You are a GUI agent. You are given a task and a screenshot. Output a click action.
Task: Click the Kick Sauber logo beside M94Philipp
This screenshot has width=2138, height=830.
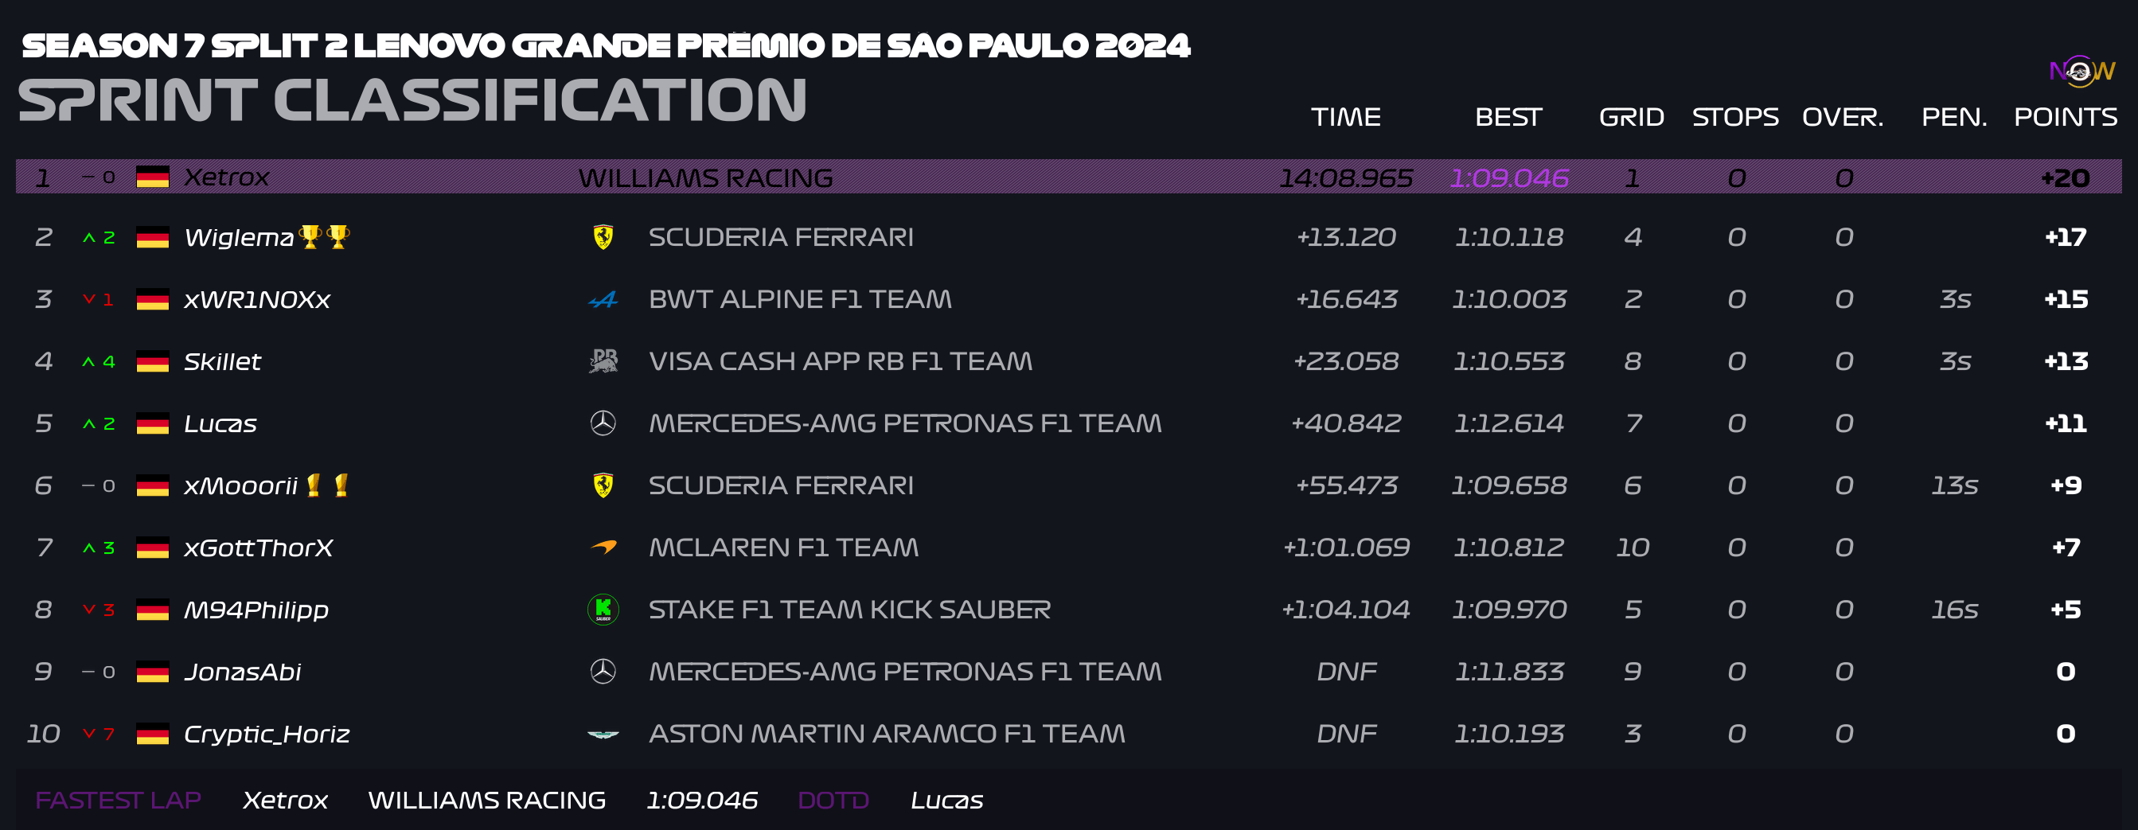(603, 610)
